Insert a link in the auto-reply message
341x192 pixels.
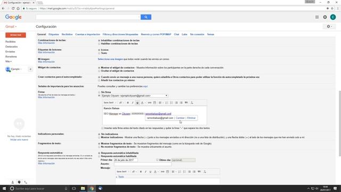163,172
